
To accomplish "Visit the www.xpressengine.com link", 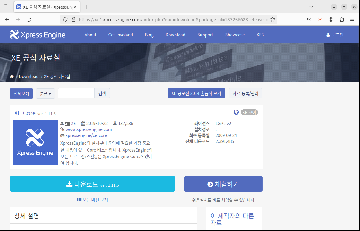I will point(89,129).
